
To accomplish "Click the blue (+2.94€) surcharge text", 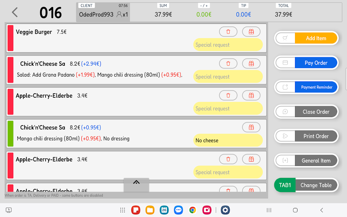I will point(91,64).
